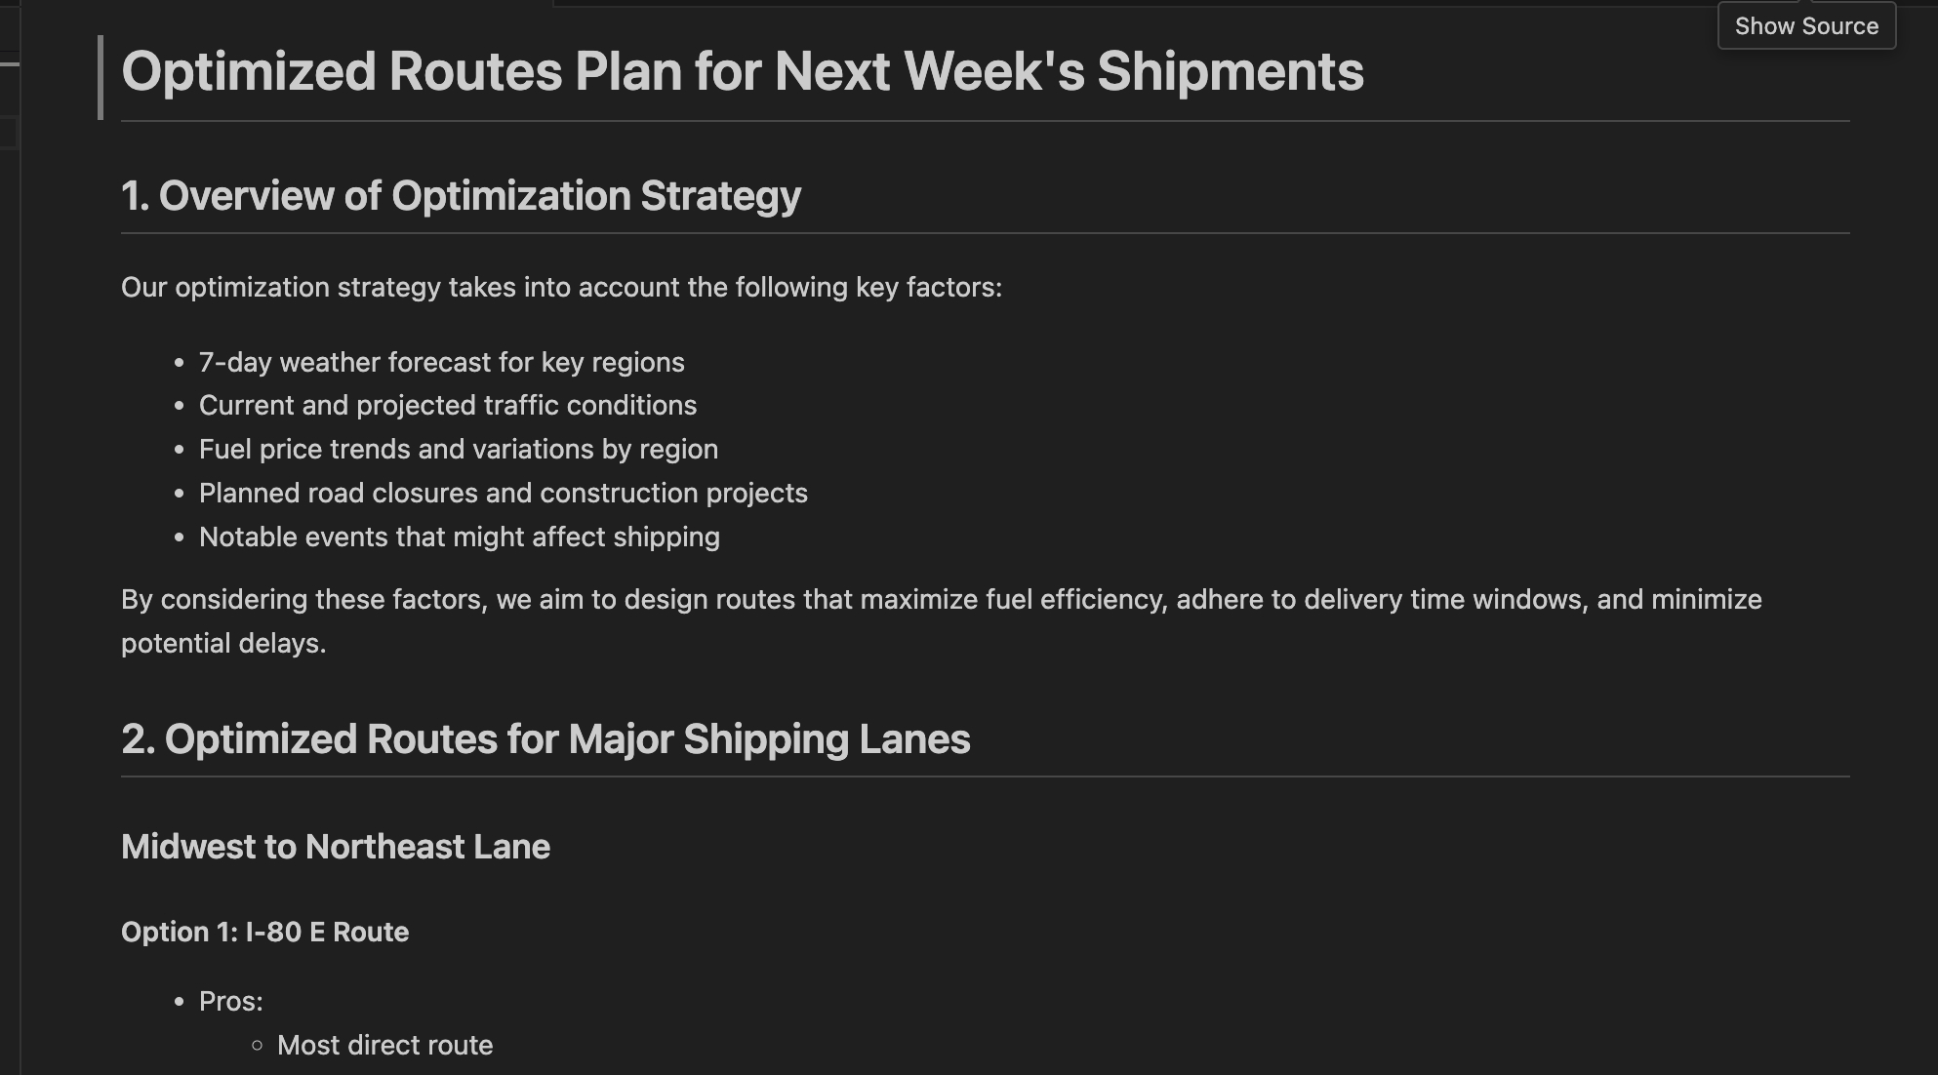
Task: Click the Option 1: I-80 E Route heading
Action: (264, 933)
